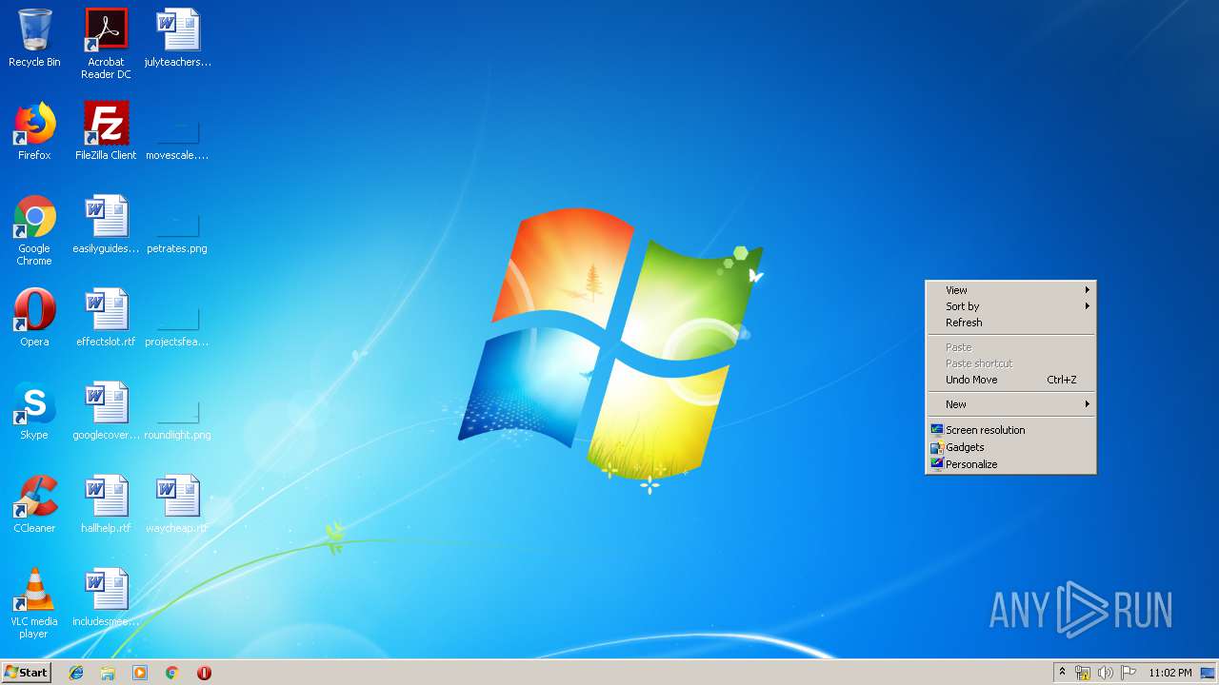The height and width of the screenshot is (685, 1219).
Task: Open Personalize from the context menu
Action: click(1010, 464)
